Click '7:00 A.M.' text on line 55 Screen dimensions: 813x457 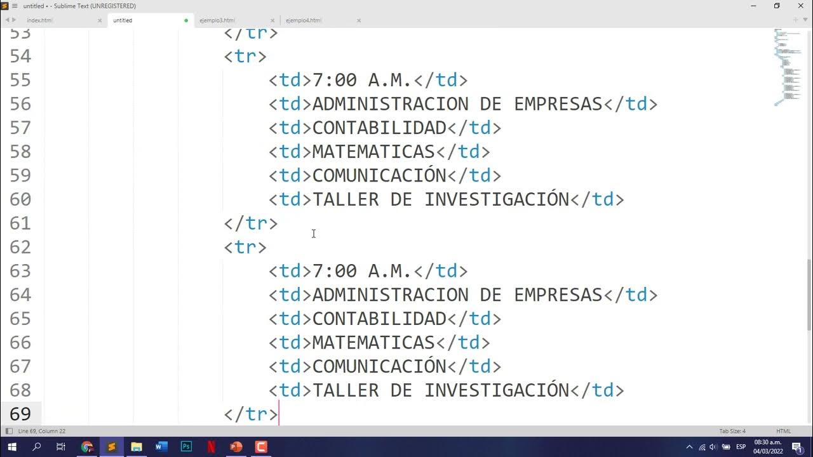(x=362, y=80)
